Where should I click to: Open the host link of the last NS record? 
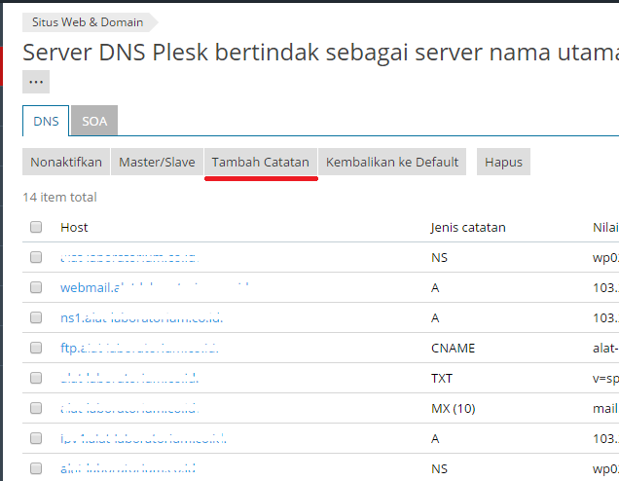[127, 468]
